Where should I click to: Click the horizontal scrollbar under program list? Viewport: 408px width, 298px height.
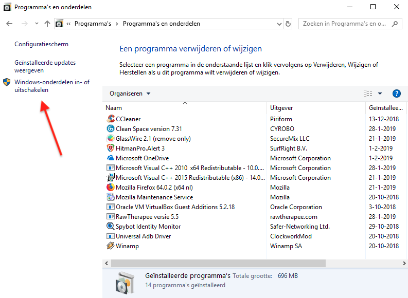point(216,263)
